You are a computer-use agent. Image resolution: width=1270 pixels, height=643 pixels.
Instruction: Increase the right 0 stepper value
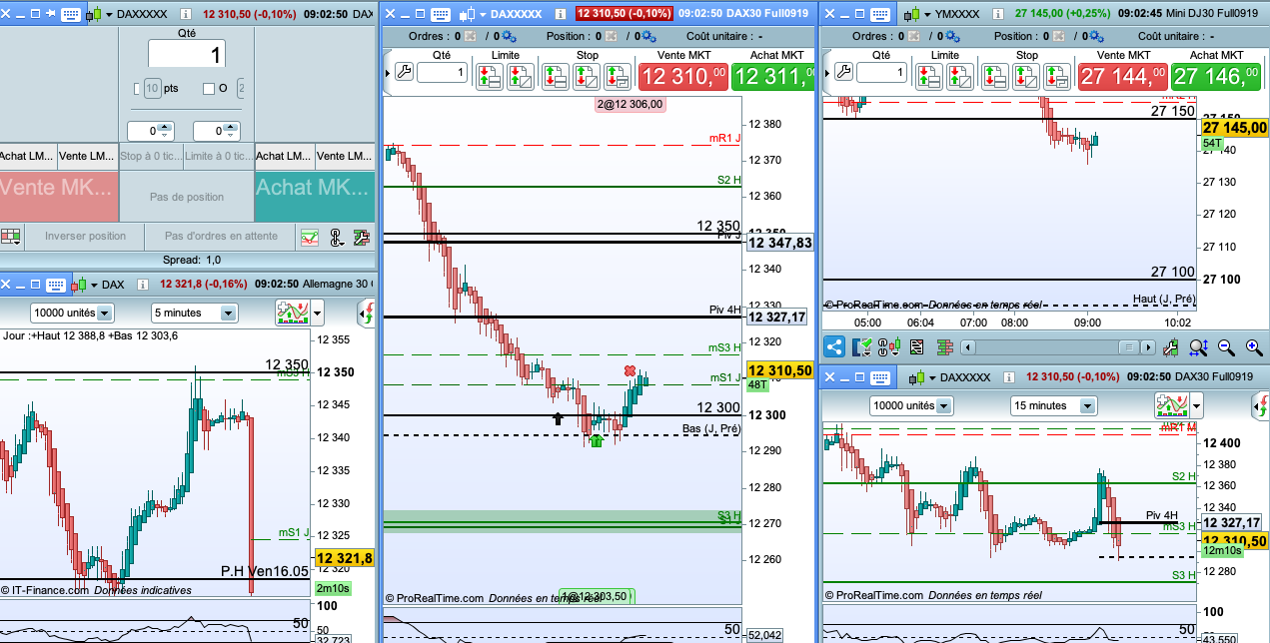tap(230, 127)
